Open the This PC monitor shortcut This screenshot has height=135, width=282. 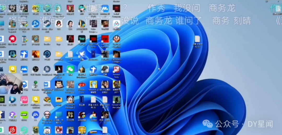pos(59,115)
